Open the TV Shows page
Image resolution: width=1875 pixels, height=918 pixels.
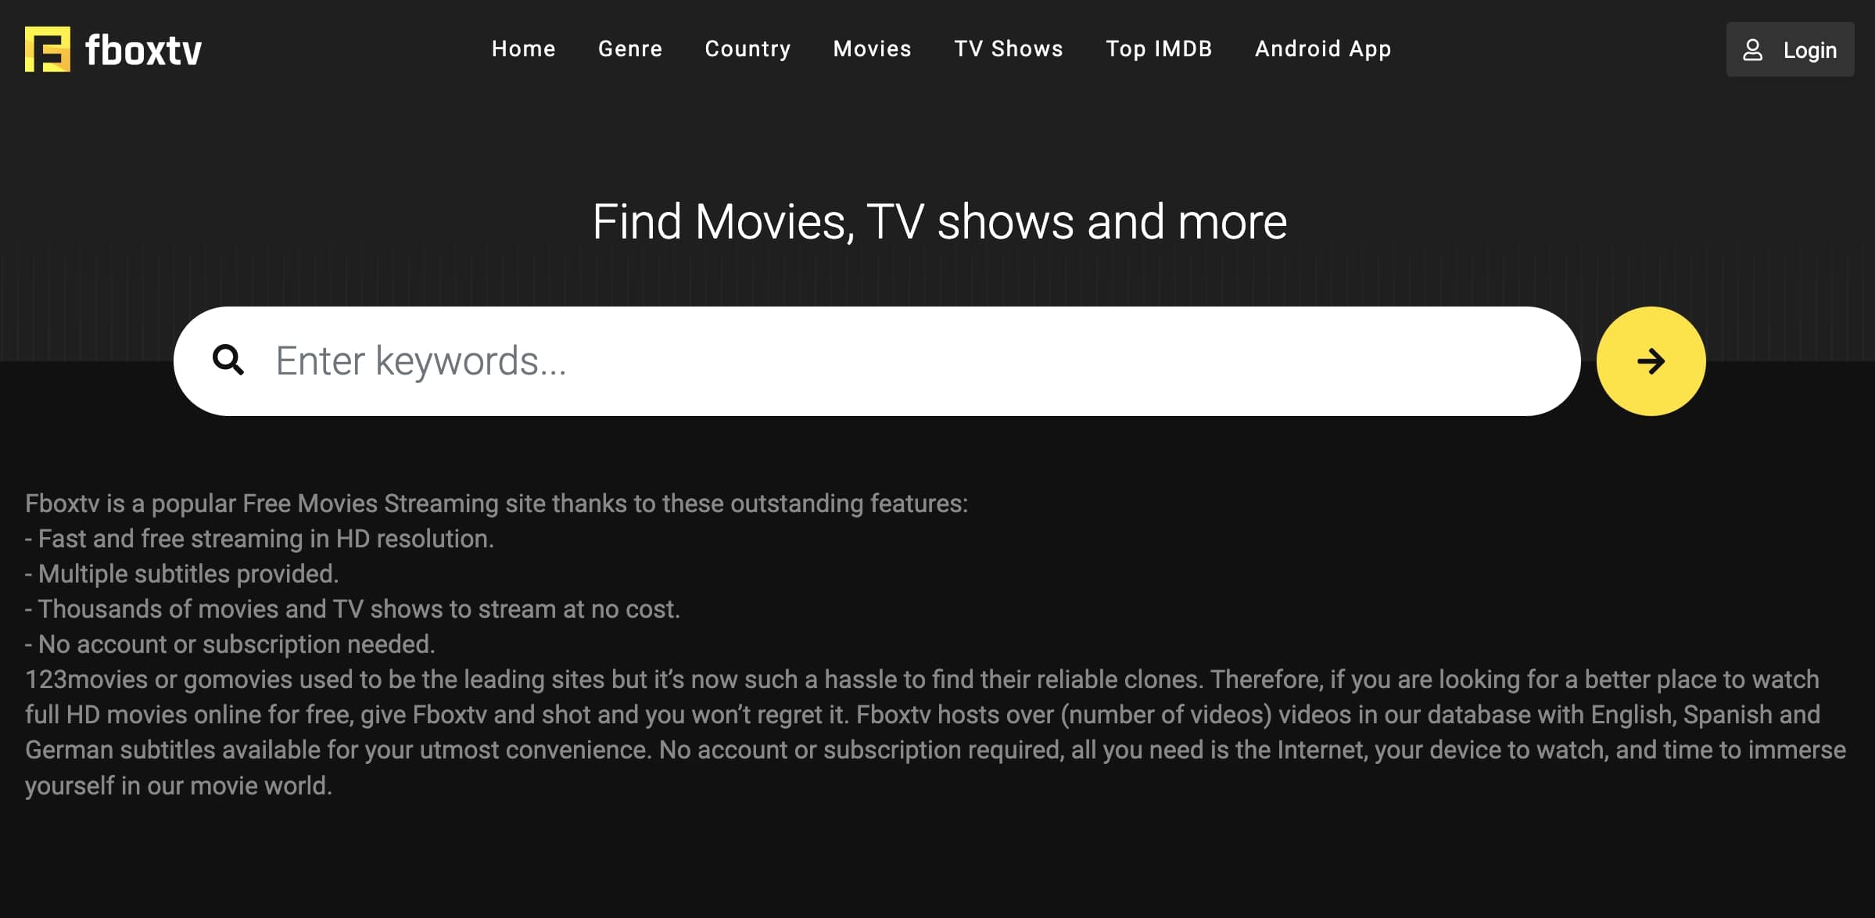point(1008,48)
